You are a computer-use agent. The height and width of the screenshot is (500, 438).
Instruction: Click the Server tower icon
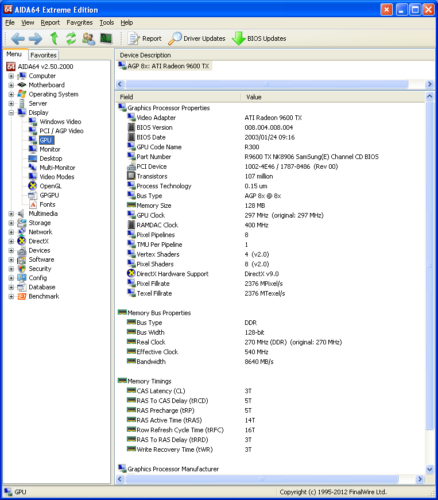click(22, 103)
